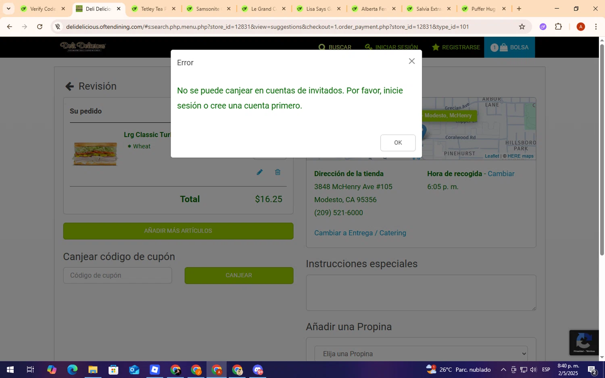
Task: Switch to the Alberta Fer tab
Action: (373, 9)
